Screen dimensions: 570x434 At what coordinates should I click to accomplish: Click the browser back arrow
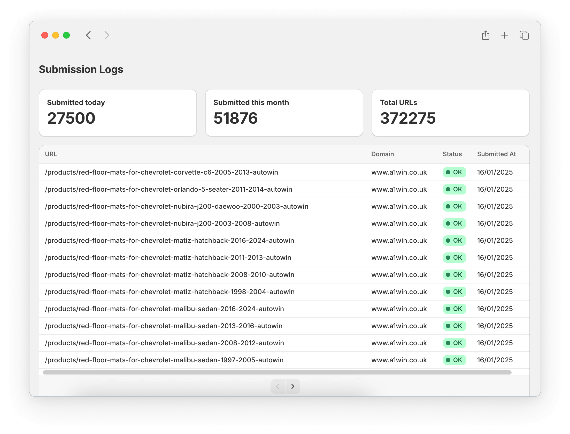[88, 35]
